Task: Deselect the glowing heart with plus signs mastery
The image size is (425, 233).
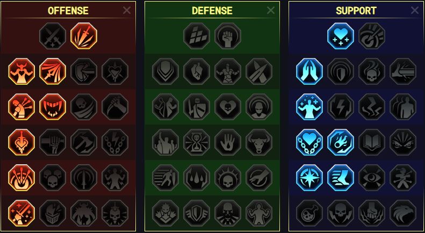Action: pyautogui.click(x=341, y=36)
